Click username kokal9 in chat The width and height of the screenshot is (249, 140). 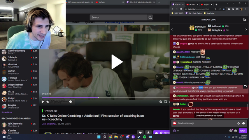(x=180, y=82)
